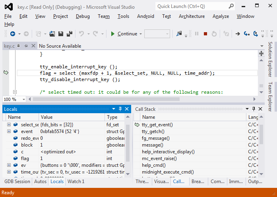The width and height of the screenshot is (277, 197).
Task: Click Show Next Statement arrow icon
Action: [238, 34]
